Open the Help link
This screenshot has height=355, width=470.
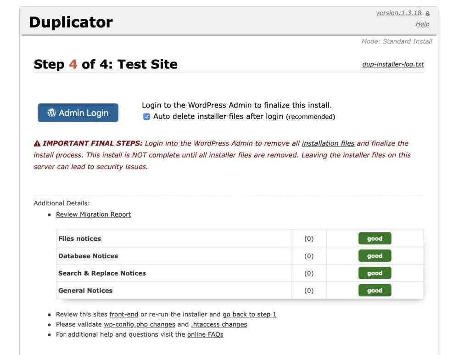pos(422,24)
